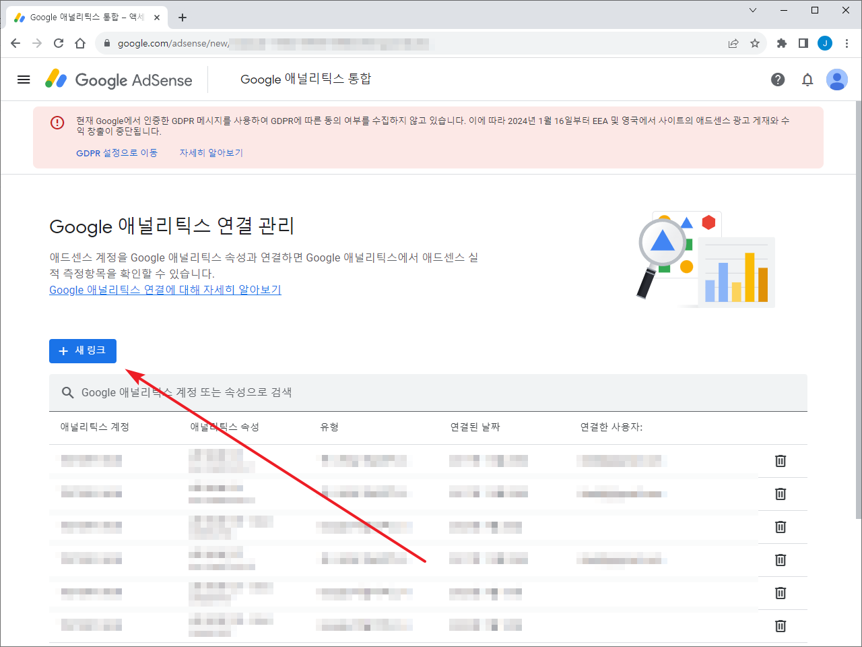Click the Google 애널리틱스 통합 page title

click(x=306, y=80)
